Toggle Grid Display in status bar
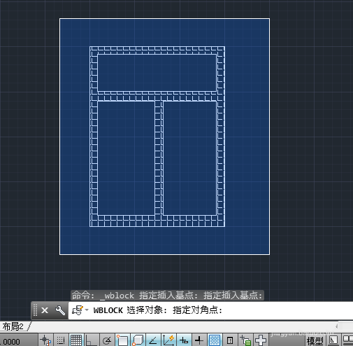The height and width of the screenshot is (346, 353). pos(76,340)
